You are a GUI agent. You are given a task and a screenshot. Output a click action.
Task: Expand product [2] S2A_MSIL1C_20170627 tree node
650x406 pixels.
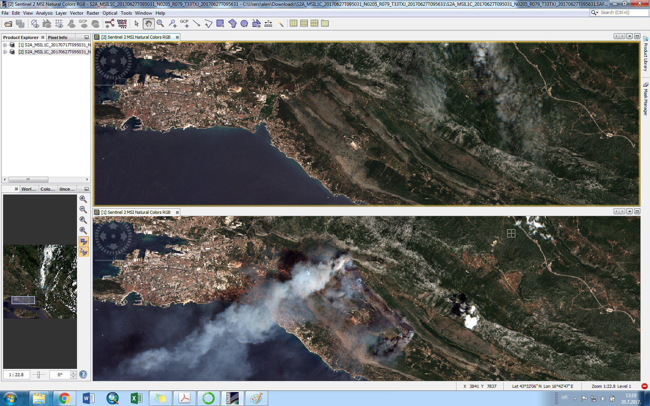(x=5, y=52)
